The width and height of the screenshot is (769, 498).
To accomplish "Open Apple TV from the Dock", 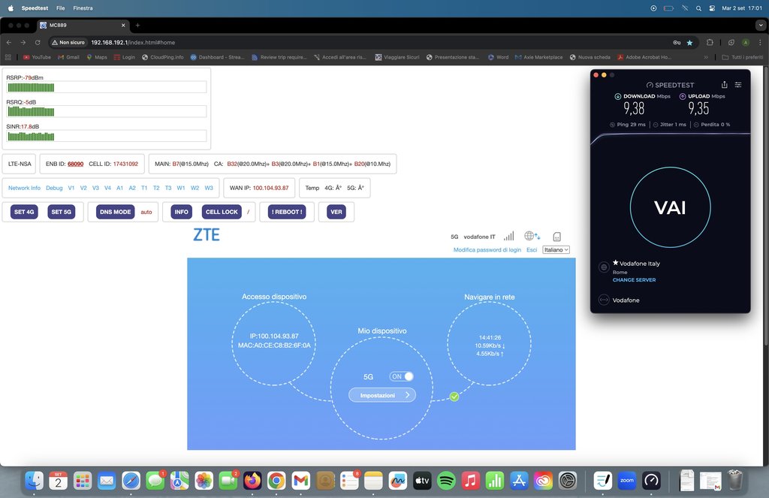I will pyautogui.click(x=422, y=481).
